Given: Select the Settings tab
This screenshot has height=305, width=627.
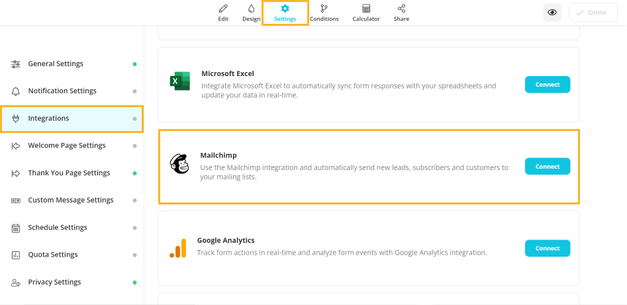Looking at the screenshot, I should click(x=285, y=13).
